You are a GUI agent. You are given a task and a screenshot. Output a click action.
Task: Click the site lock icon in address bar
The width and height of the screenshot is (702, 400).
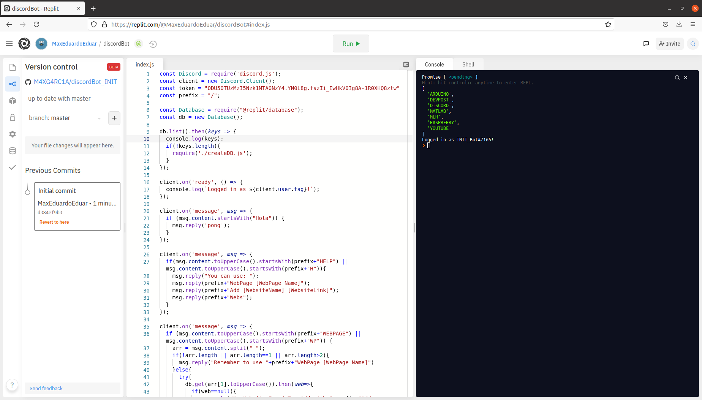click(104, 24)
